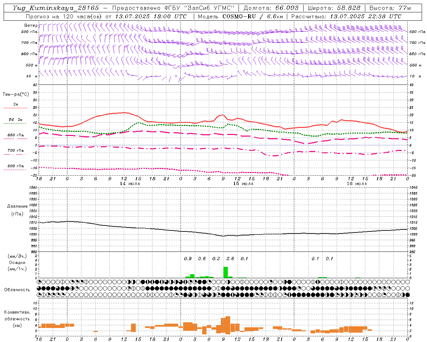Click the 'Облачность' cloud cover label
The image size is (427, 342).
coord(17,290)
